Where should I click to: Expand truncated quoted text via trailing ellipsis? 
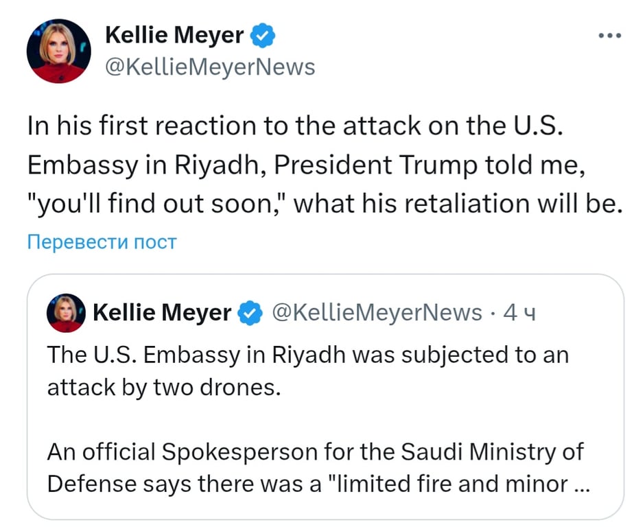pyautogui.click(x=579, y=484)
